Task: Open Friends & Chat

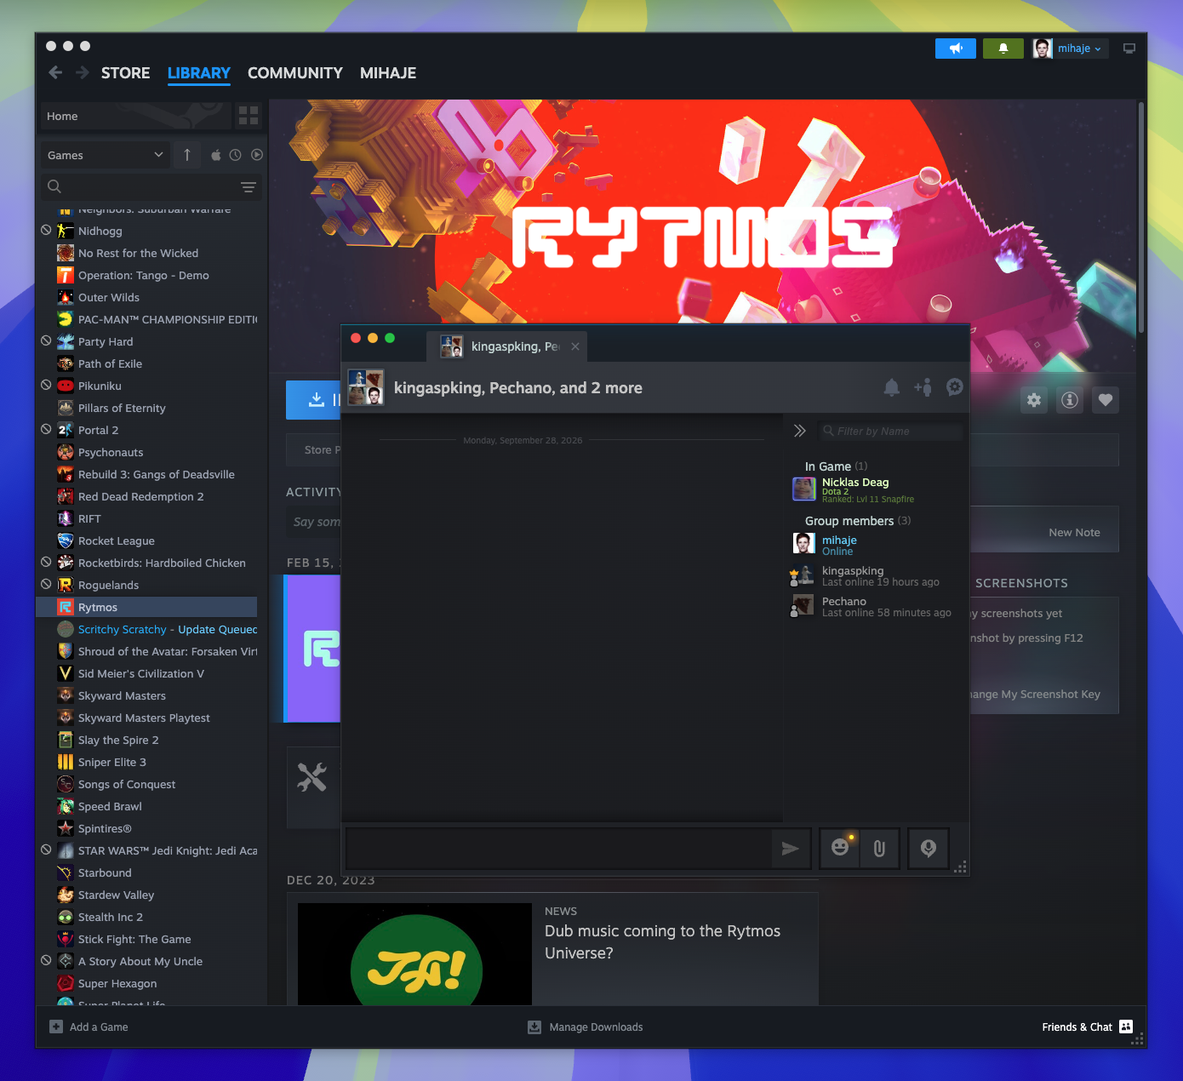Action: pos(1088,1027)
